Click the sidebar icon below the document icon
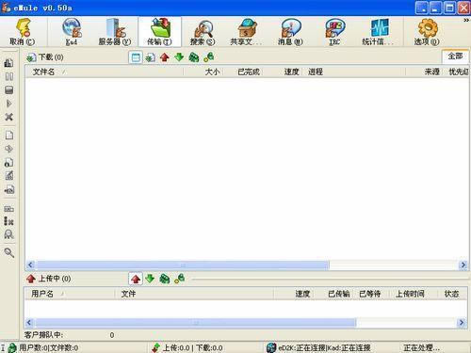The height and width of the screenshot is (353, 471). 9,149
